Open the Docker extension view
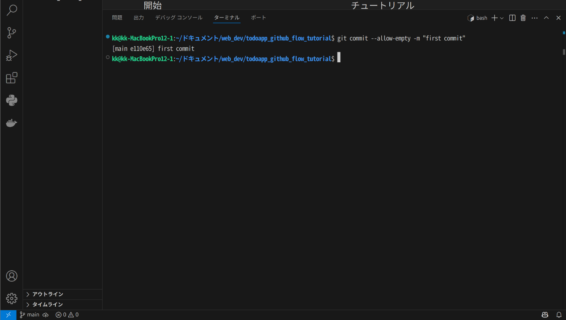Image resolution: width=566 pixels, height=320 pixels. coord(12,123)
